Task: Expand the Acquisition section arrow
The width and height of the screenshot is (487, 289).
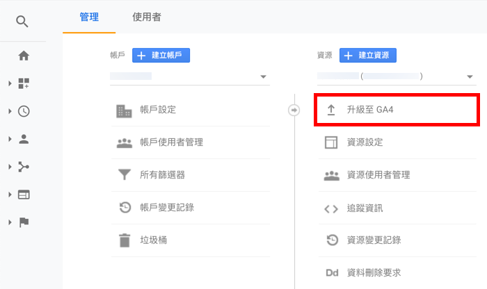Action: pyautogui.click(x=10, y=167)
